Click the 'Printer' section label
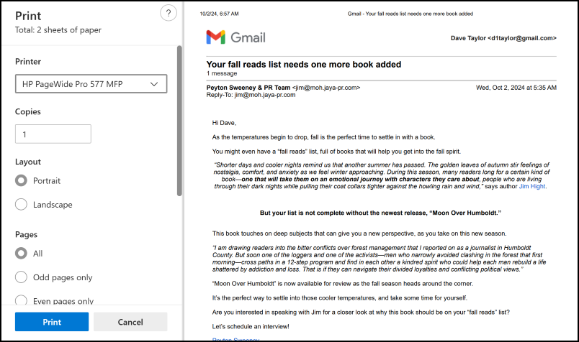The image size is (579, 342). [28, 62]
